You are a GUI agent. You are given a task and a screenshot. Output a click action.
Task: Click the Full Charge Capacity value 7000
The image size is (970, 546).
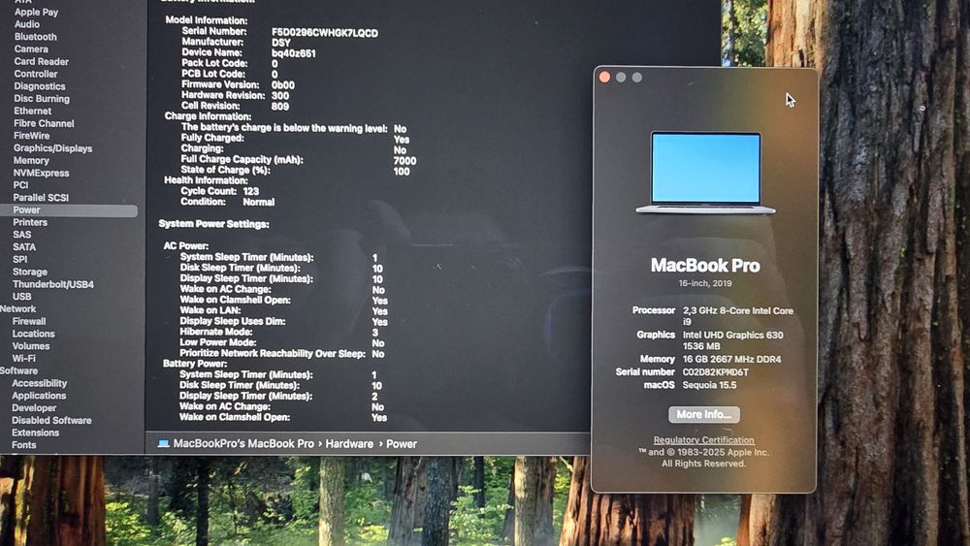point(404,160)
